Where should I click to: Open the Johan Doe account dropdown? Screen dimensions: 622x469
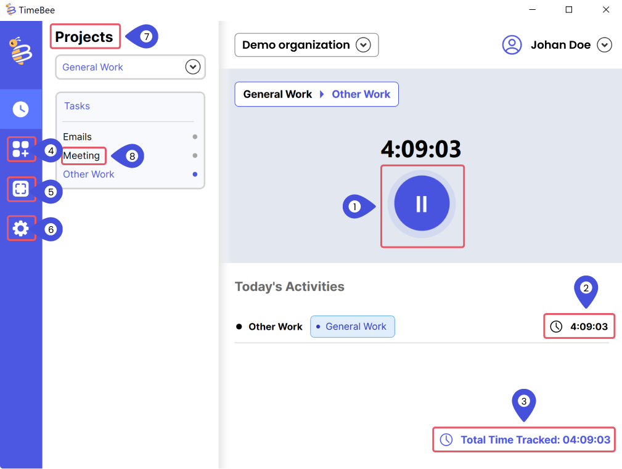[605, 44]
